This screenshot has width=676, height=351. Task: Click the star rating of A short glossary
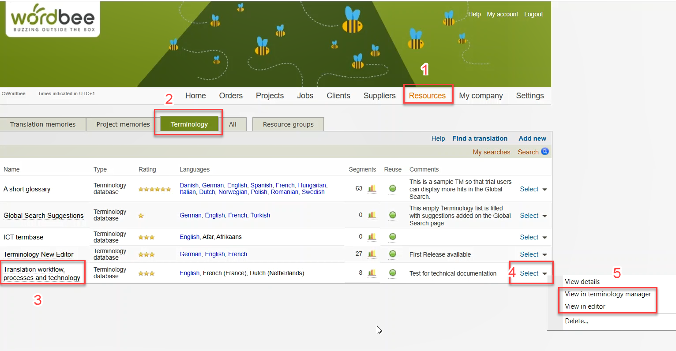coord(154,189)
